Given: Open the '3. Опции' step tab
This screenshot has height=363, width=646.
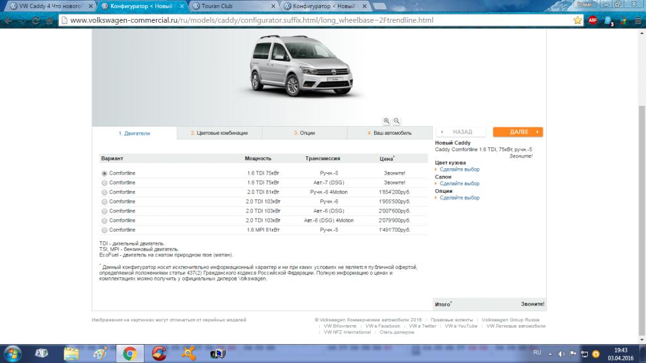Looking at the screenshot, I should 305,133.
